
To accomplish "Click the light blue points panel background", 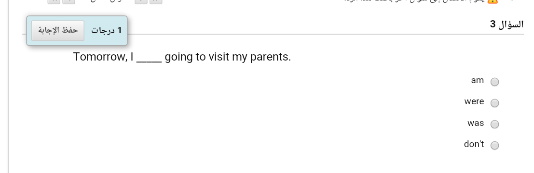I will tap(77, 31).
